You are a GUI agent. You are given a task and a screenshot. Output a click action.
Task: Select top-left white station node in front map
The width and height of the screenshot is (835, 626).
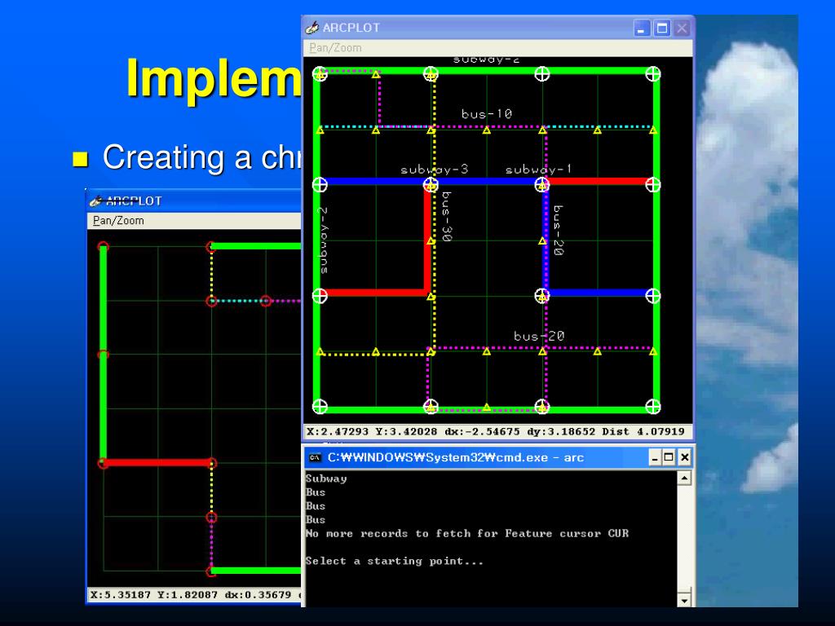(320, 74)
